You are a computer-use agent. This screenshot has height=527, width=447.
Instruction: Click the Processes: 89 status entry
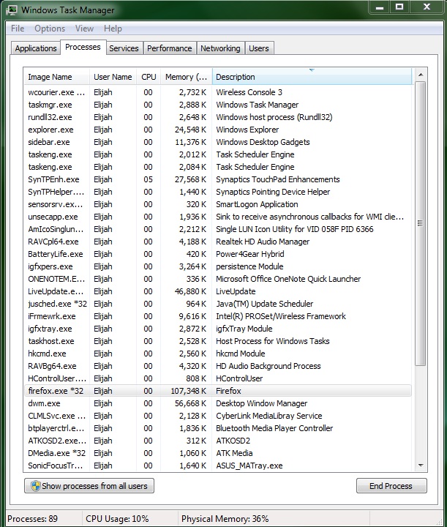coord(33,519)
